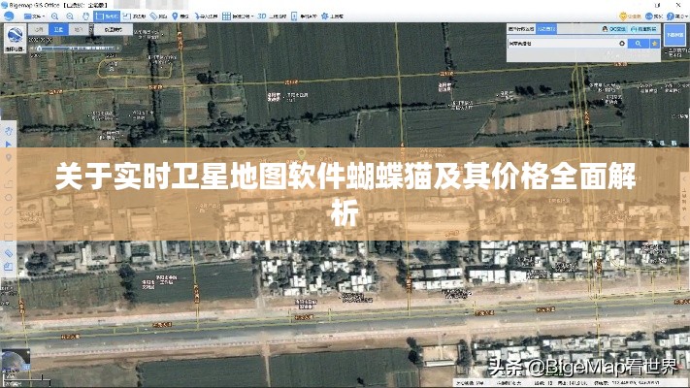
Task: Click the zoom out magnifier icon
Action: [x=68, y=16]
